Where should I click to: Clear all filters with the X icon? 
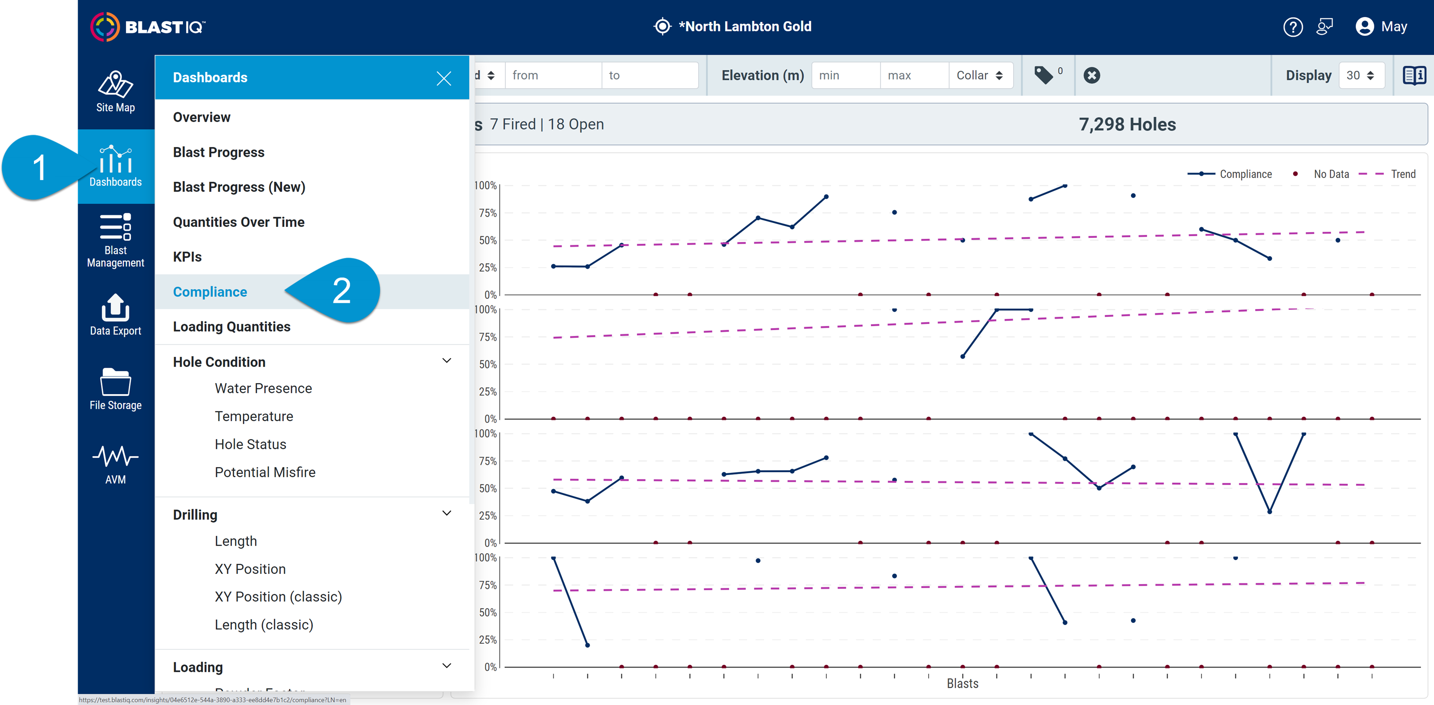[1091, 75]
